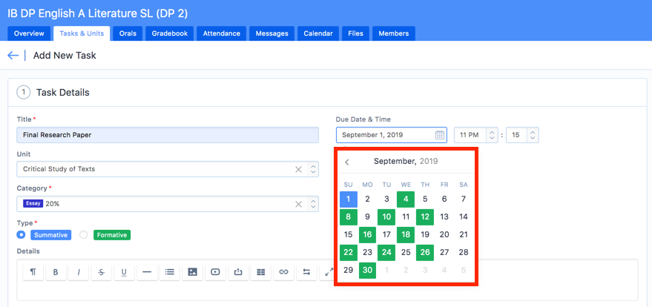
Task: Open the due date calendar icon
Action: tap(439, 135)
